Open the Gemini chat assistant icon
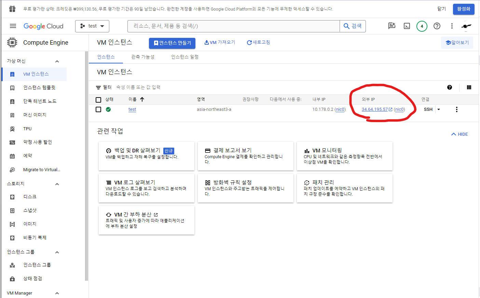This screenshot has height=298, width=480. [392, 26]
